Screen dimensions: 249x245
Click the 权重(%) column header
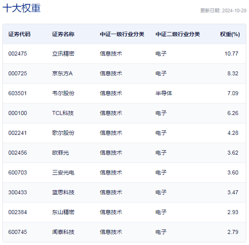(x=230, y=34)
